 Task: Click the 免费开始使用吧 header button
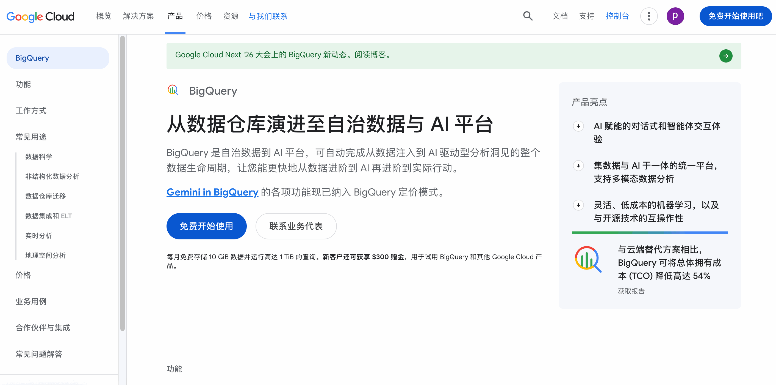pyautogui.click(x=735, y=16)
